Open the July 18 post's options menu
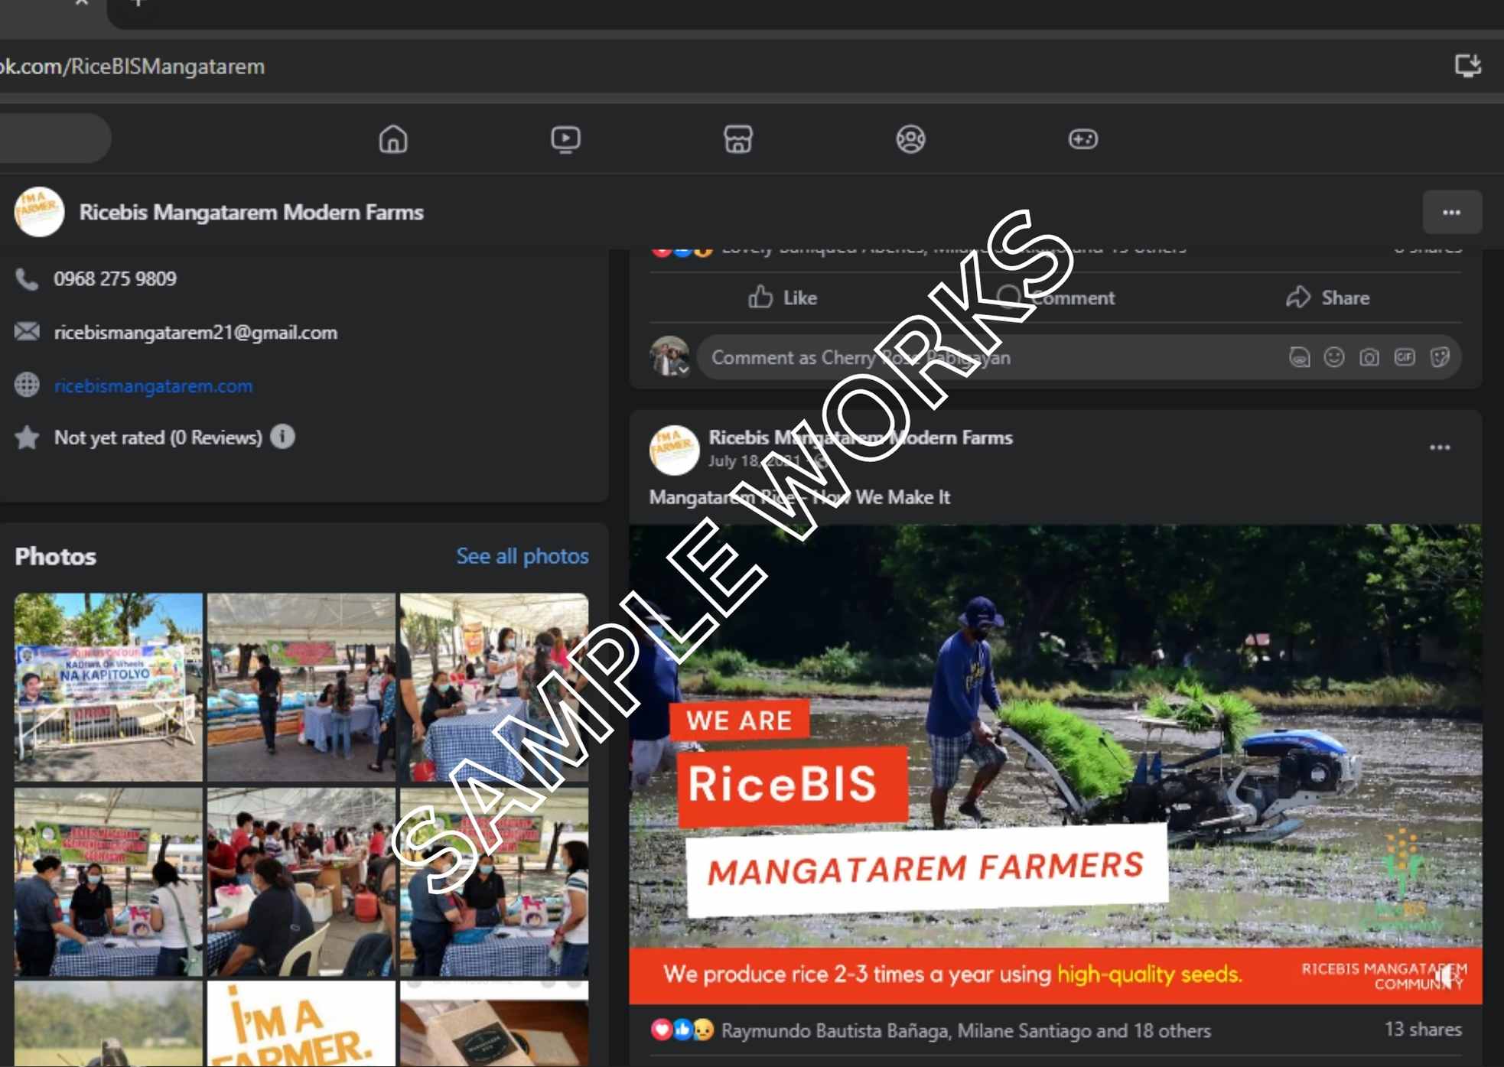This screenshot has height=1067, width=1504. click(1440, 447)
